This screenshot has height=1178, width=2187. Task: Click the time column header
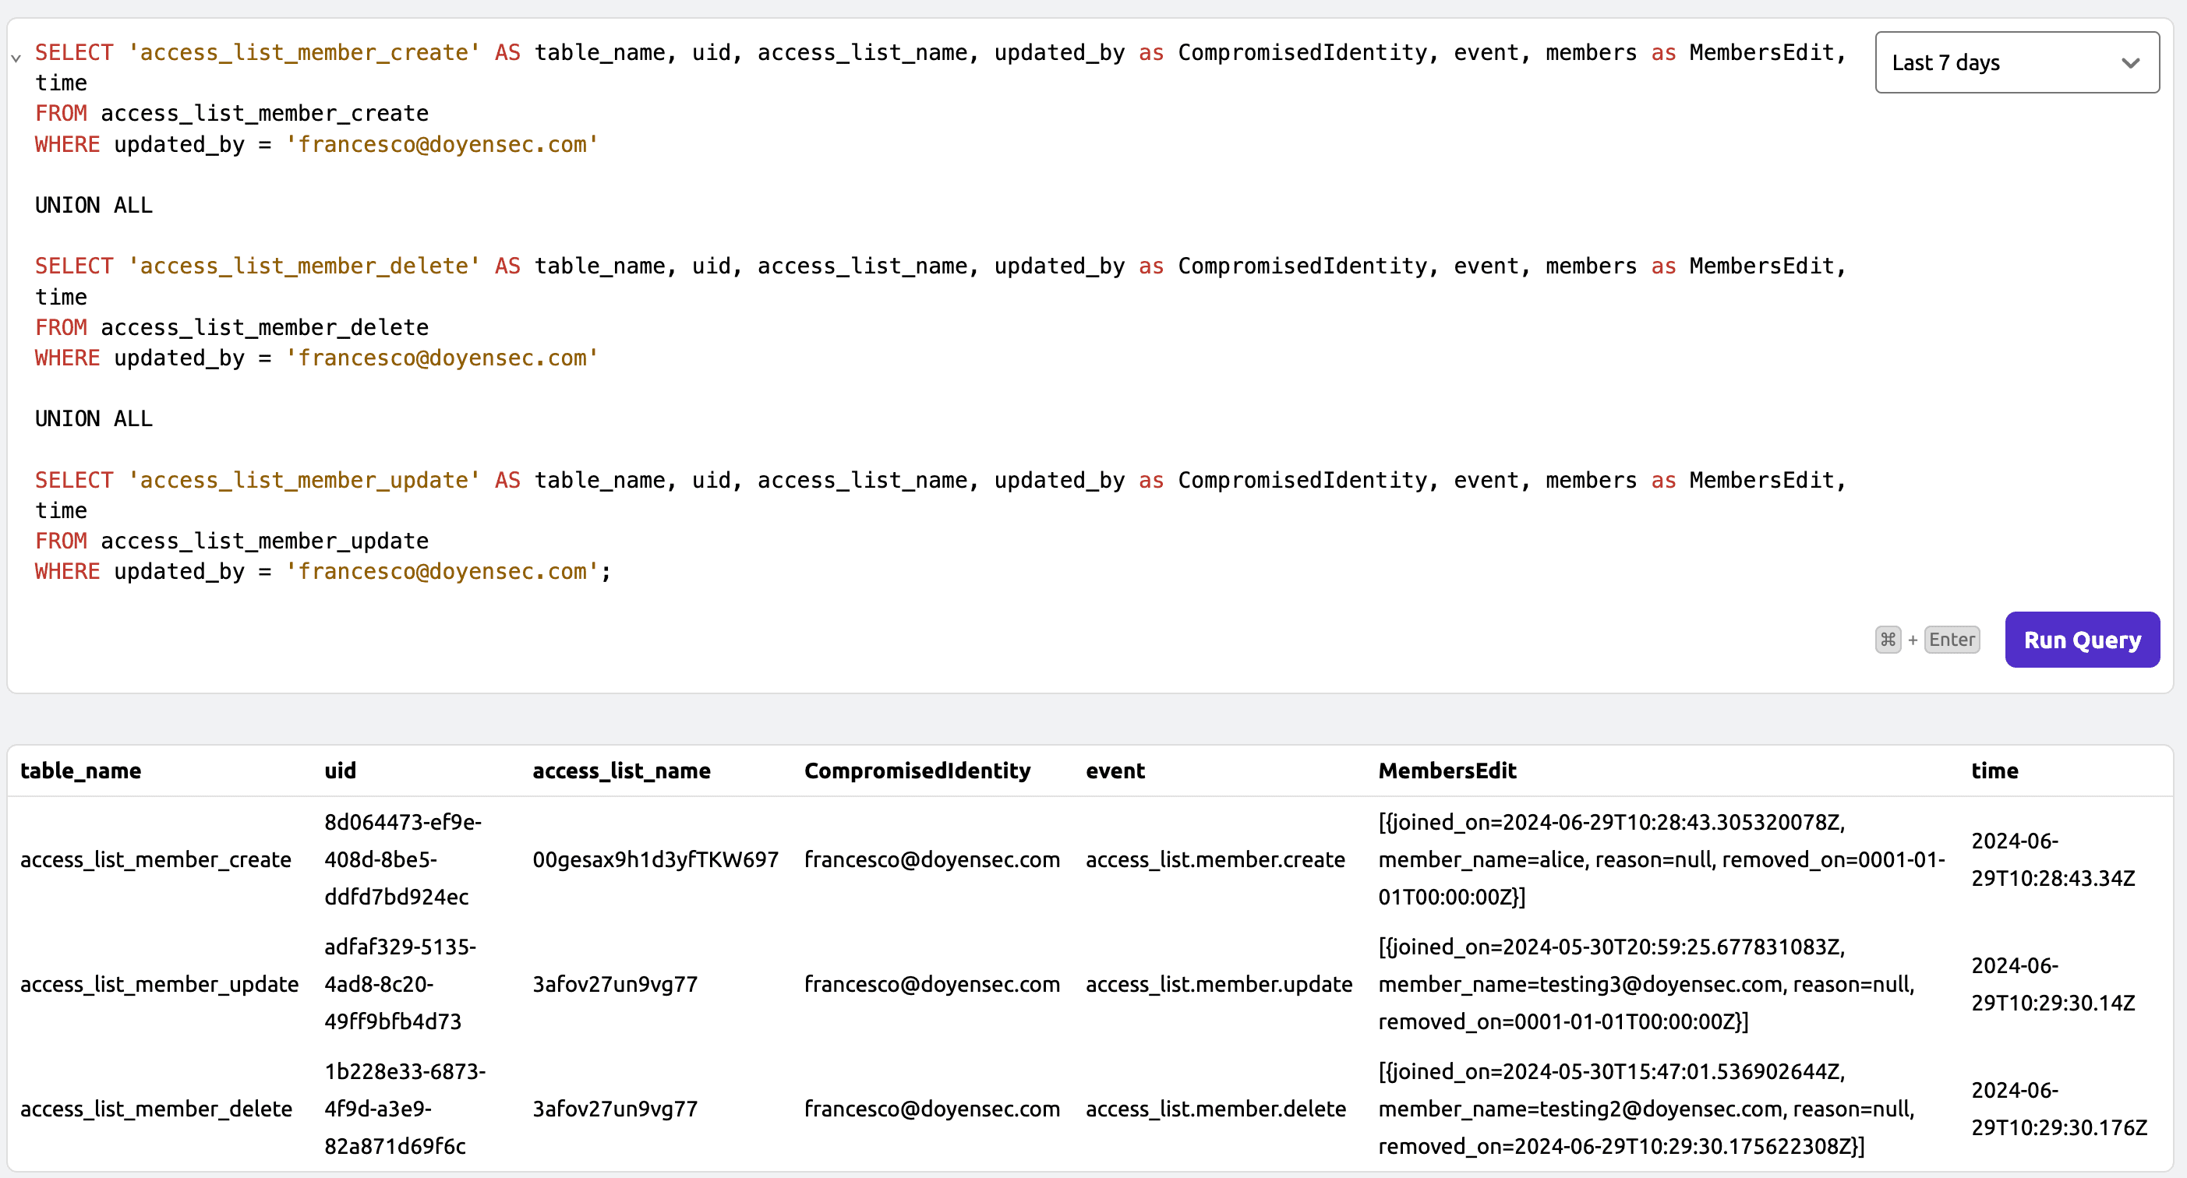point(1994,771)
